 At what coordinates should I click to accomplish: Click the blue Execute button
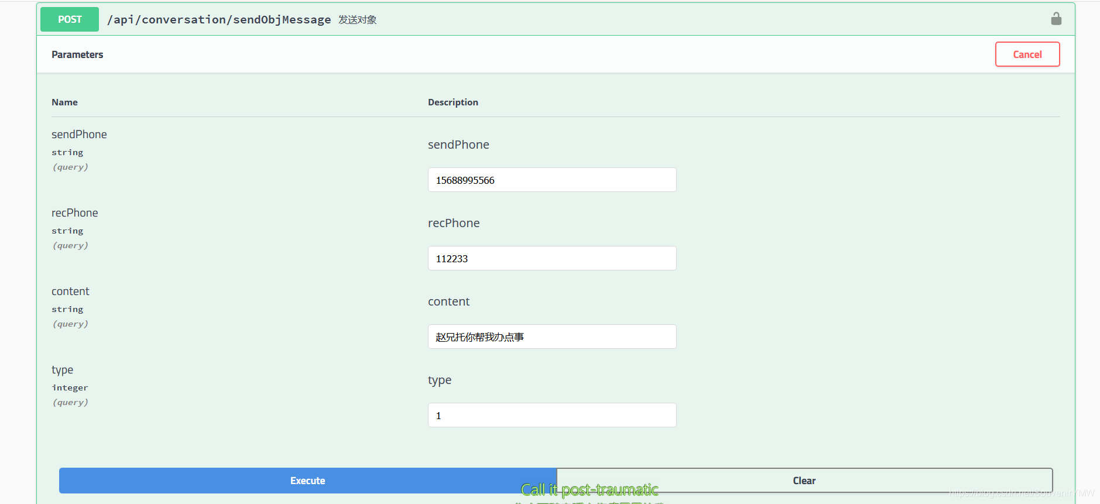click(x=307, y=481)
